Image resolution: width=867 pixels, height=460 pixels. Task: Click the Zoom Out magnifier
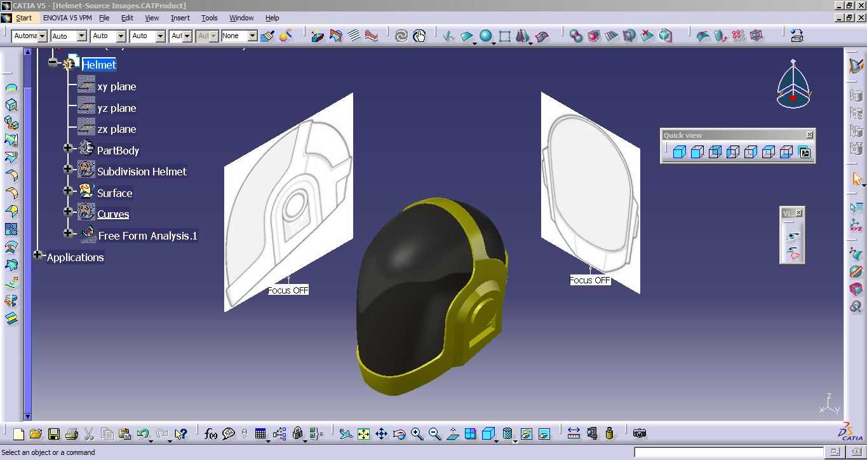(x=435, y=434)
